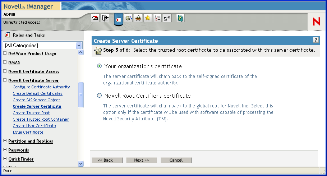The image size is (327, 176).
Task: Open Configure Certificate Authority task
Action: coord(41,87)
